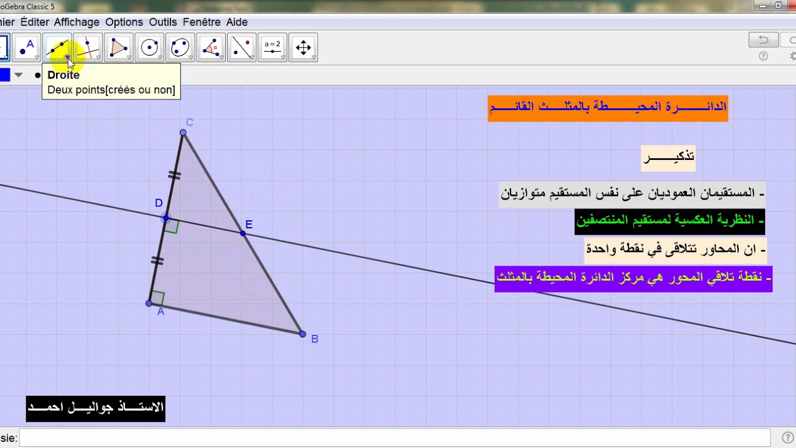
Task: Expand the Angle tool's dropdown triangle
Action: coord(221,58)
